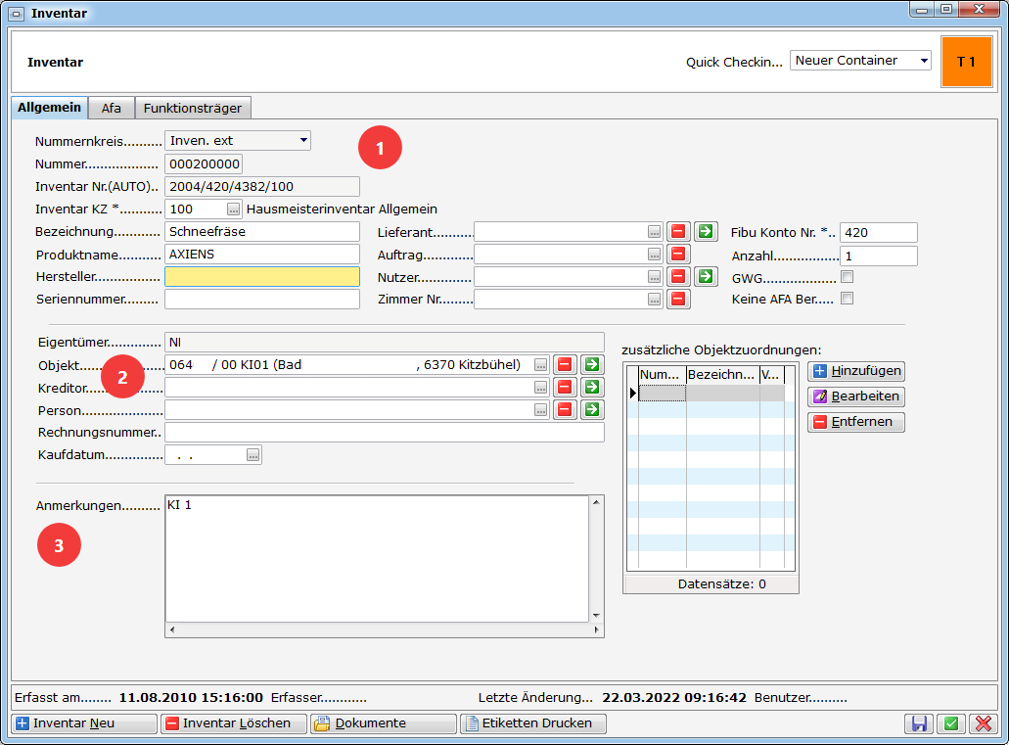Focus the Seriennummer input field
1009x745 pixels.
click(262, 300)
